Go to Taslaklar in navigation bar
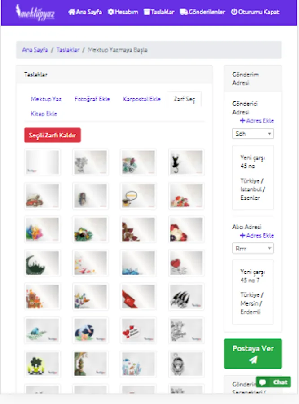The image size is (299, 404). [159, 12]
